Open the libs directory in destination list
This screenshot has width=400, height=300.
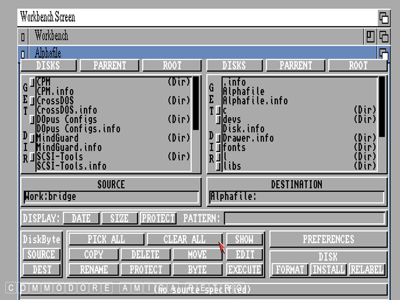tap(232, 166)
